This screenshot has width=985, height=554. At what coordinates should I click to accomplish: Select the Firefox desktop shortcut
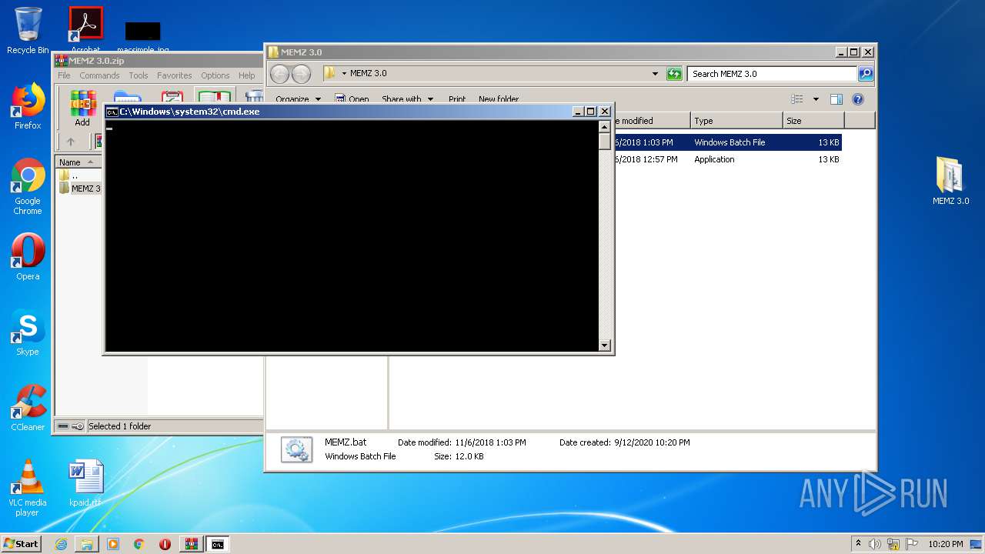click(28, 106)
